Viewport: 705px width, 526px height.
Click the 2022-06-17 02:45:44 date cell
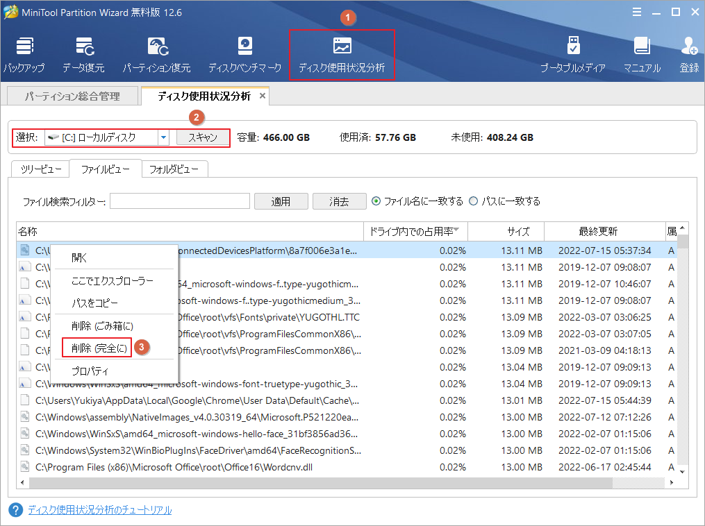pos(605,467)
